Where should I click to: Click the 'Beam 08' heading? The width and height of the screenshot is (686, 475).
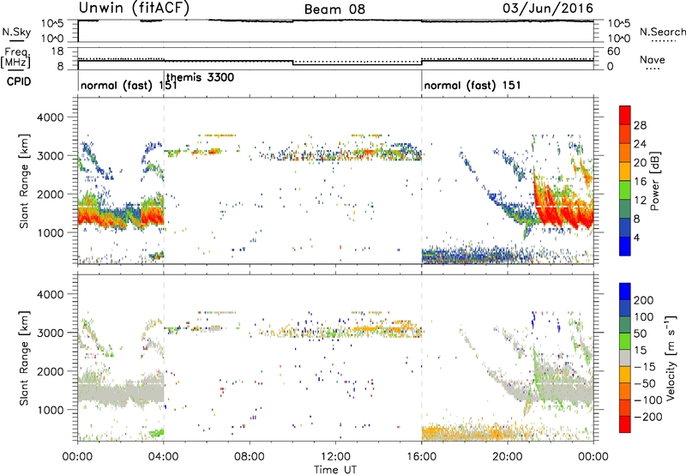[x=334, y=9]
